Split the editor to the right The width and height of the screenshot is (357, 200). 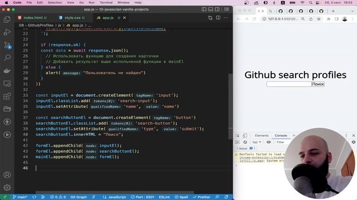coord(218,18)
